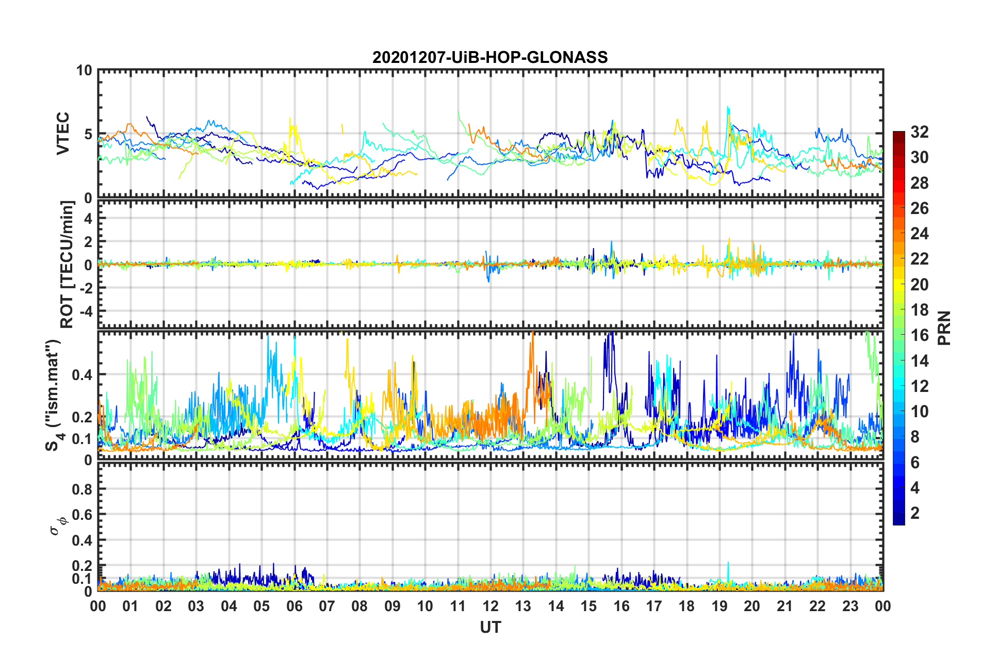Click the 18 tick label on UT axis
Screen dimensions: 981x656
pos(686,606)
